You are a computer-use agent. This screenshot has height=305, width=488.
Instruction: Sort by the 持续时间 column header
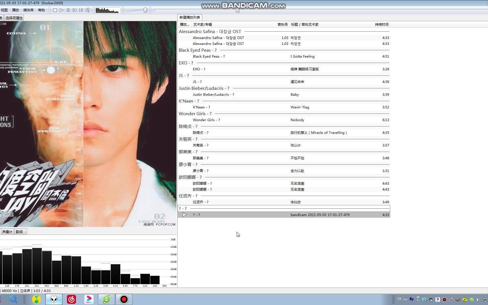click(381, 25)
